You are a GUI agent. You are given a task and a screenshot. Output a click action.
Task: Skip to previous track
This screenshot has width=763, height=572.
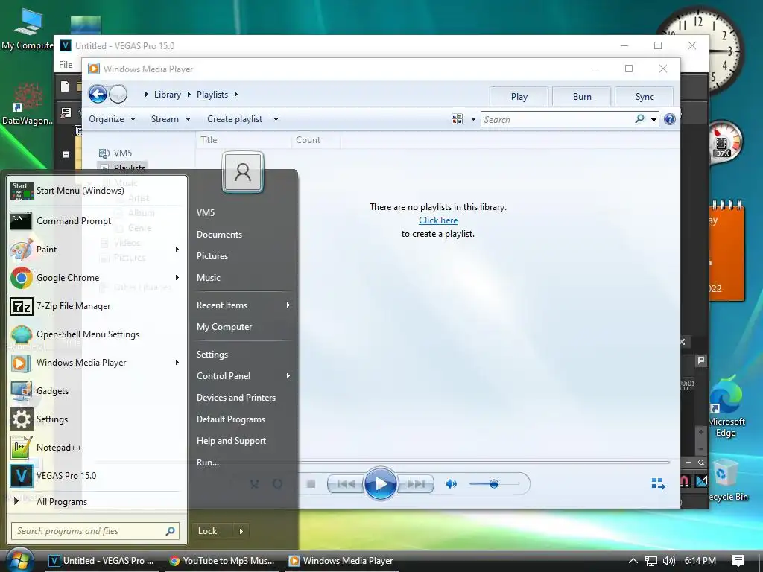coord(346,484)
